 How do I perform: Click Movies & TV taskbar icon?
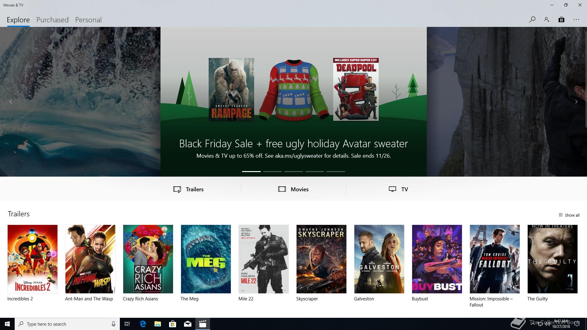(x=202, y=324)
